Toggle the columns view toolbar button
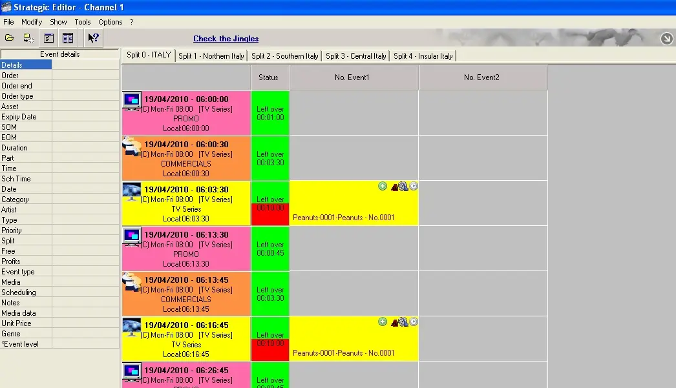This screenshot has width=676, height=388. pos(68,39)
